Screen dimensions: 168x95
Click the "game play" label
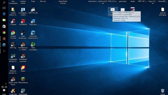click(123, 1)
